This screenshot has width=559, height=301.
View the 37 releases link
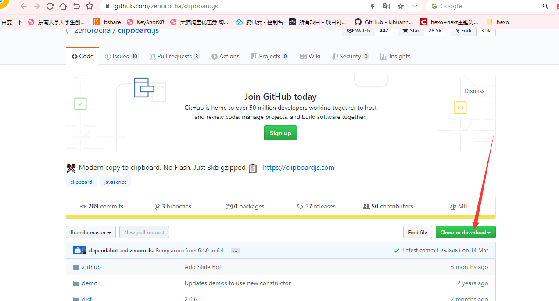click(x=316, y=206)
